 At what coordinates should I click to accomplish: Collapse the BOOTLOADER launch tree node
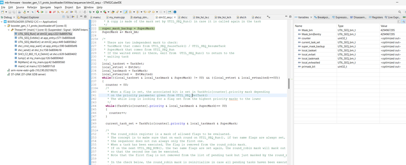coord(2,22)
